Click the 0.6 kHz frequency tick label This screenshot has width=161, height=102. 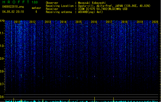point(2,97)
